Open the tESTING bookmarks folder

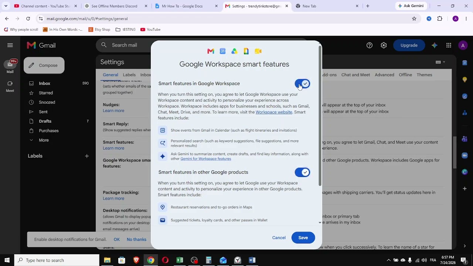tap(125, 30)
